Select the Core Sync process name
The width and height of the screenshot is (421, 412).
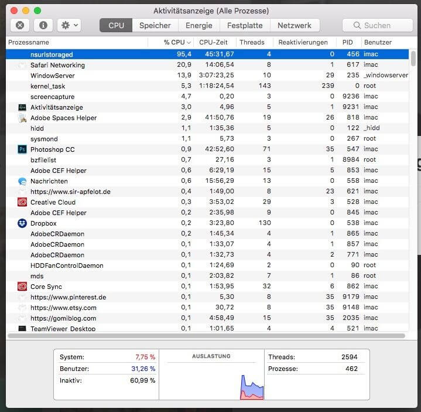[46, 287]
